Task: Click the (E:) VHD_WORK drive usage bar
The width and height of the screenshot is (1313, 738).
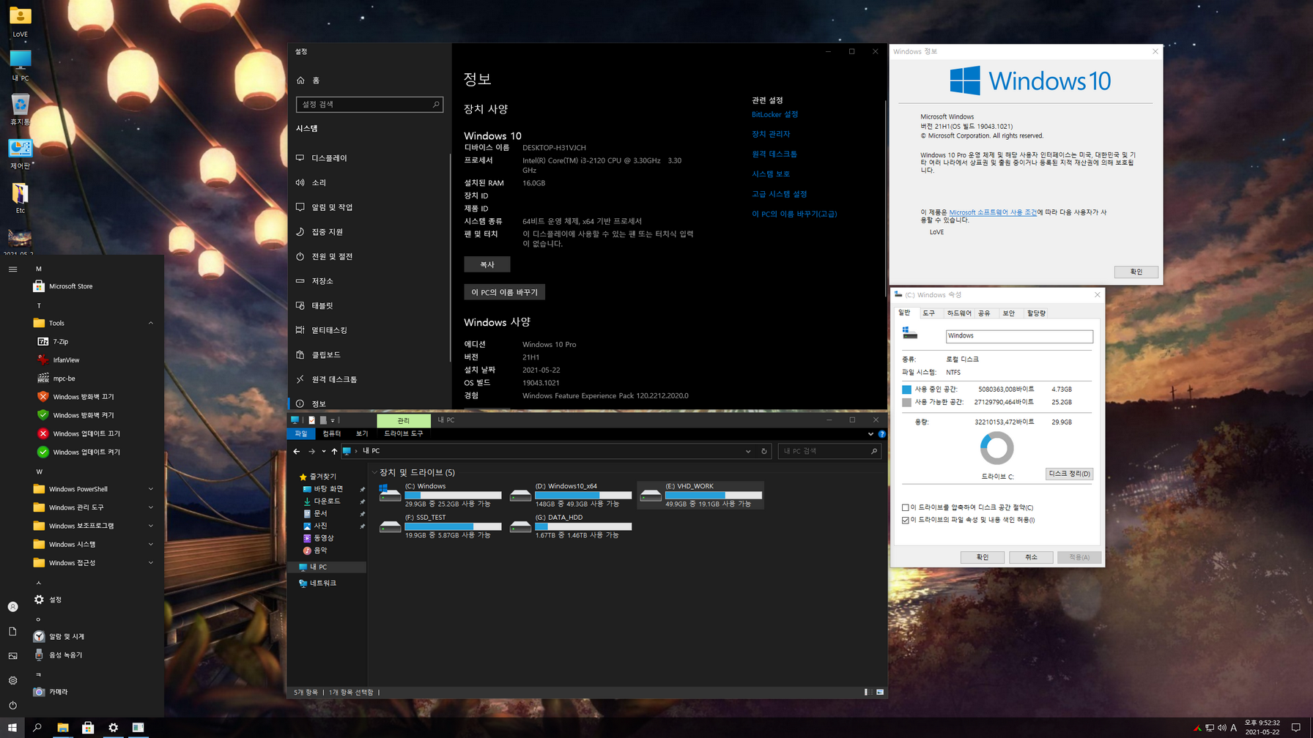Action: click(x=714, y=495)
